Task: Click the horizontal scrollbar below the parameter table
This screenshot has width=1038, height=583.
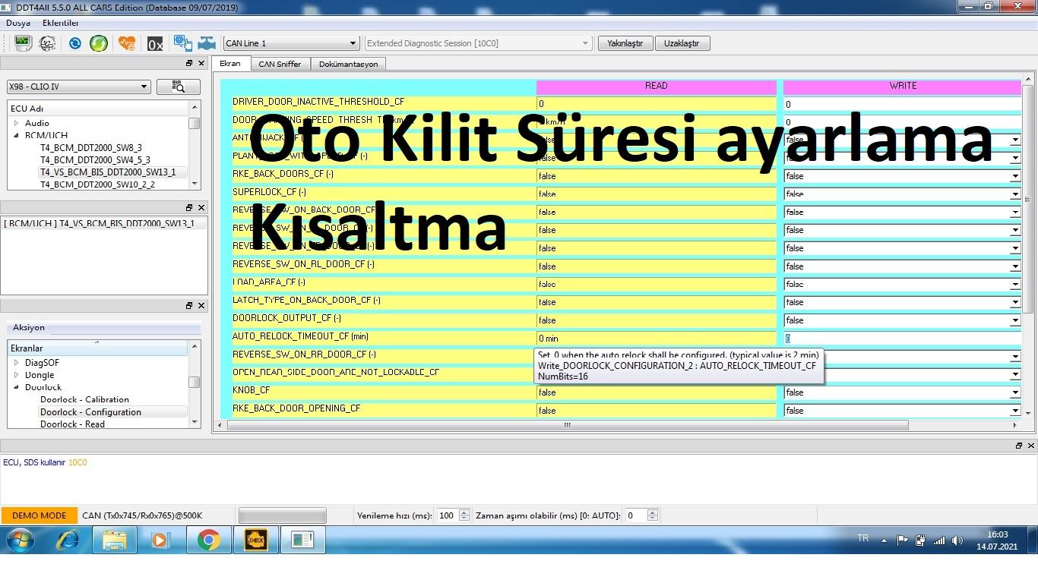Action: tap(567, 425)
